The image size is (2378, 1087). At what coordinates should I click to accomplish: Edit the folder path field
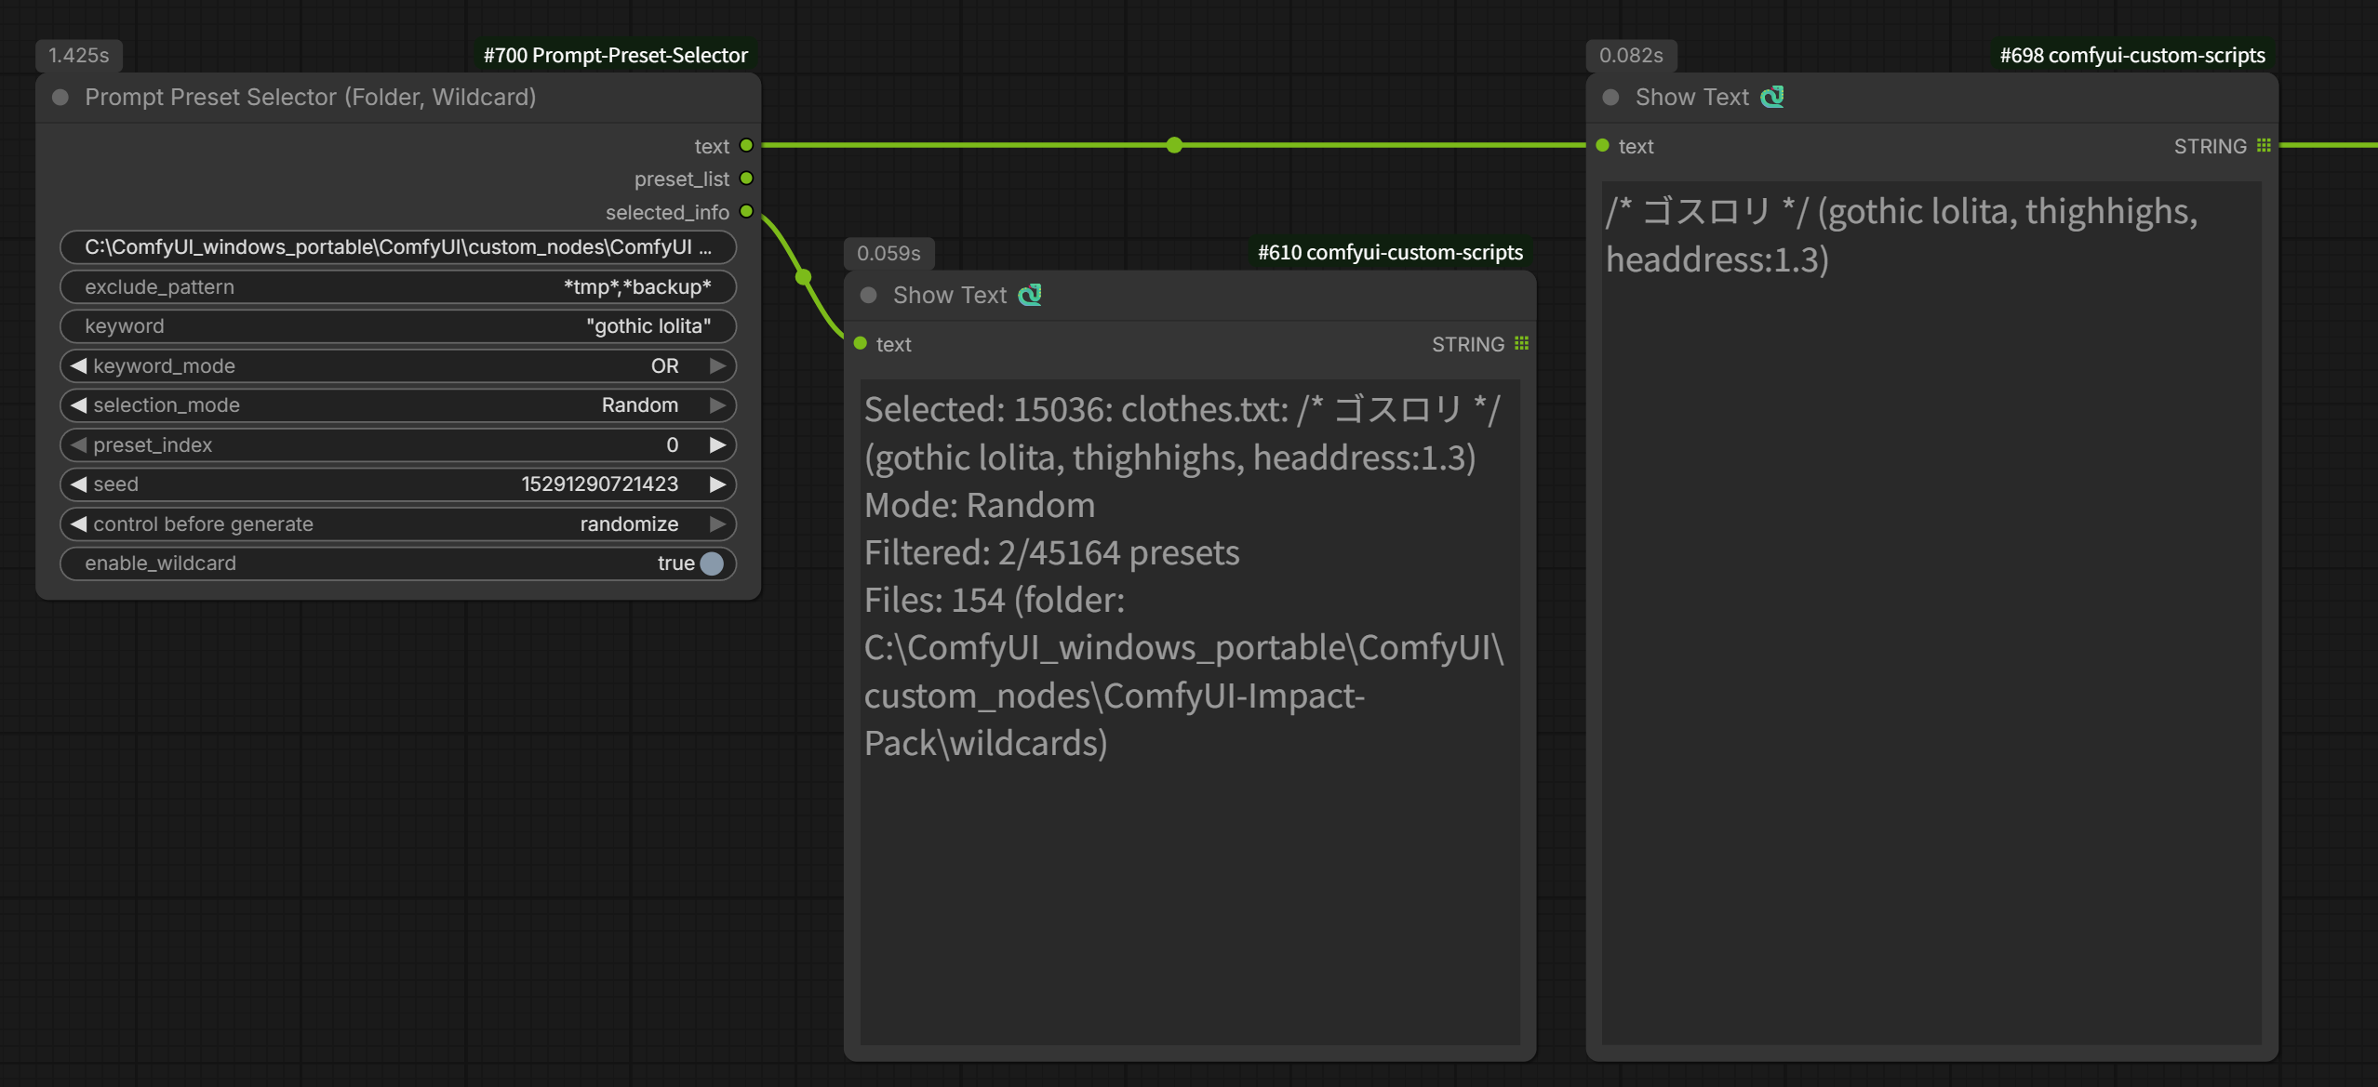398,247
